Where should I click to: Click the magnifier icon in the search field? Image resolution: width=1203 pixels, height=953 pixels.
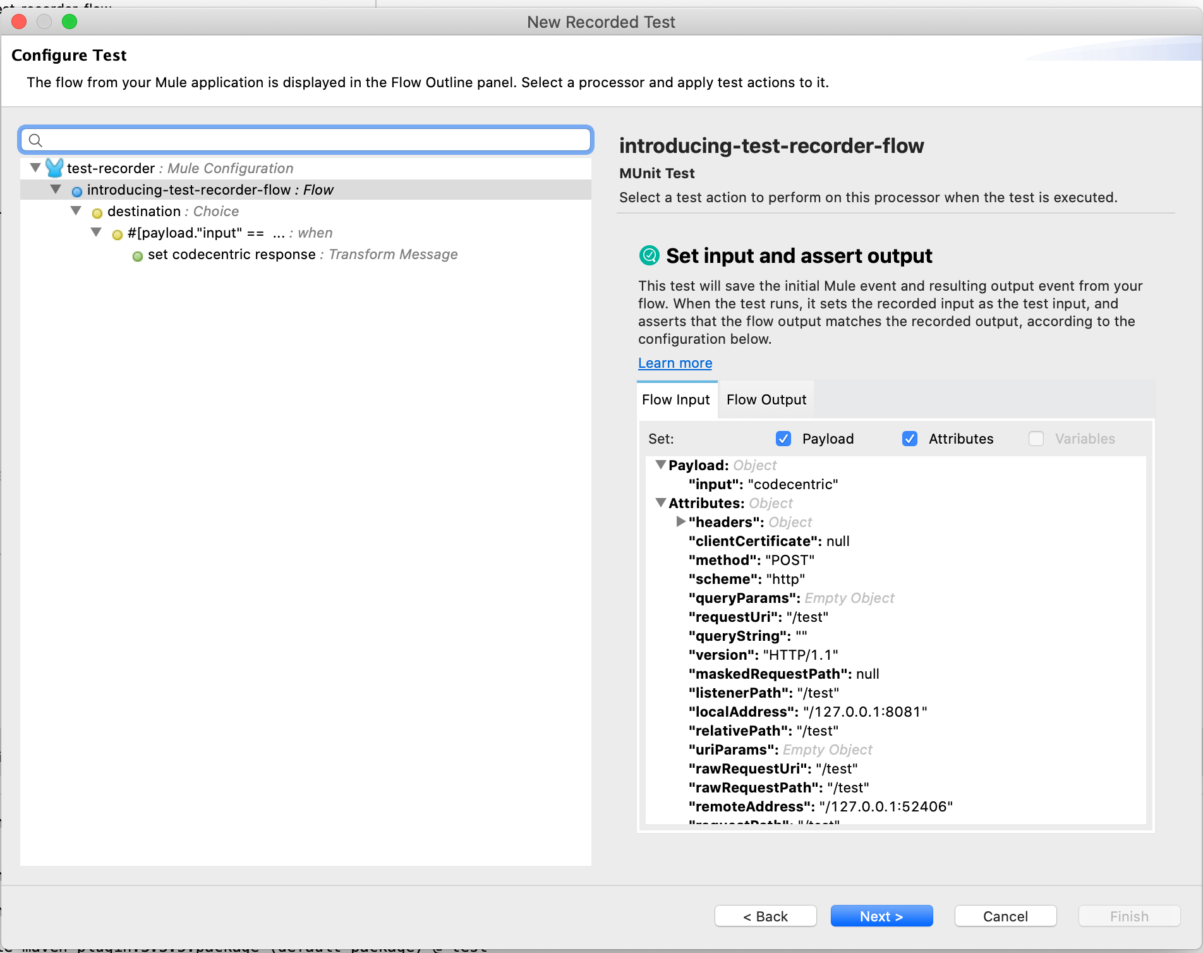36,140
